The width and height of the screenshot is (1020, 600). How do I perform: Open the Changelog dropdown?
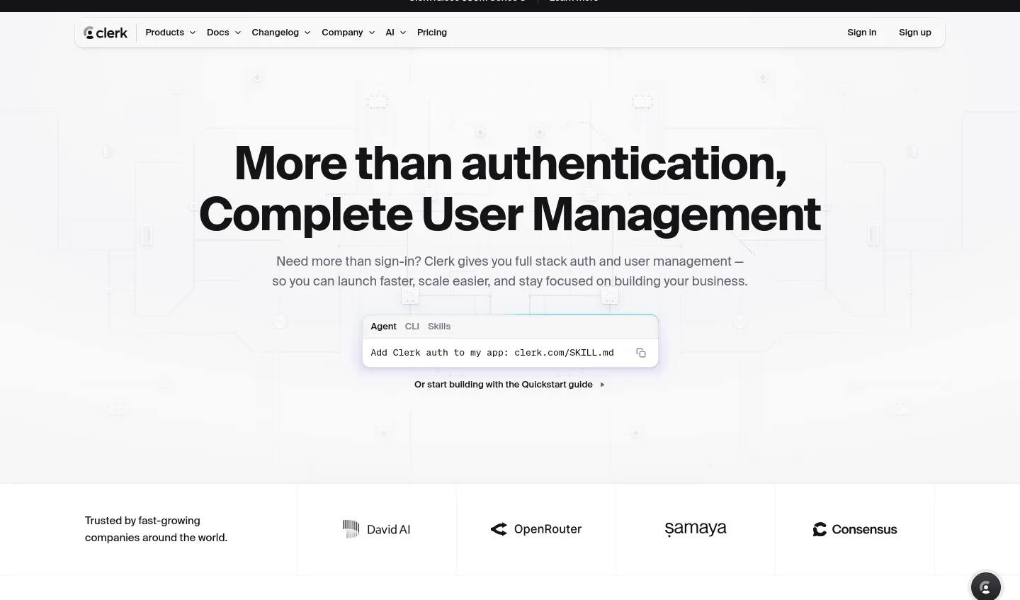pos(281,33)
